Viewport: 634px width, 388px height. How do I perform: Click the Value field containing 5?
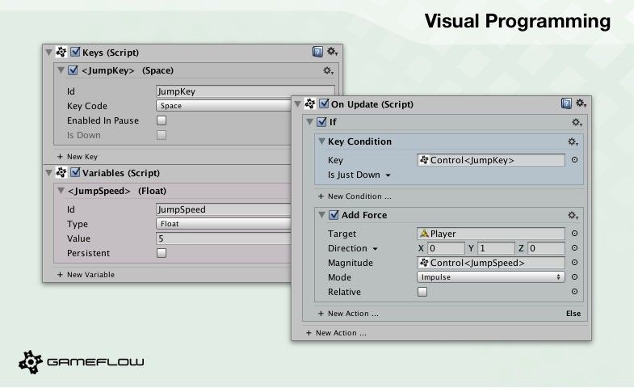(x=224, y=238)
